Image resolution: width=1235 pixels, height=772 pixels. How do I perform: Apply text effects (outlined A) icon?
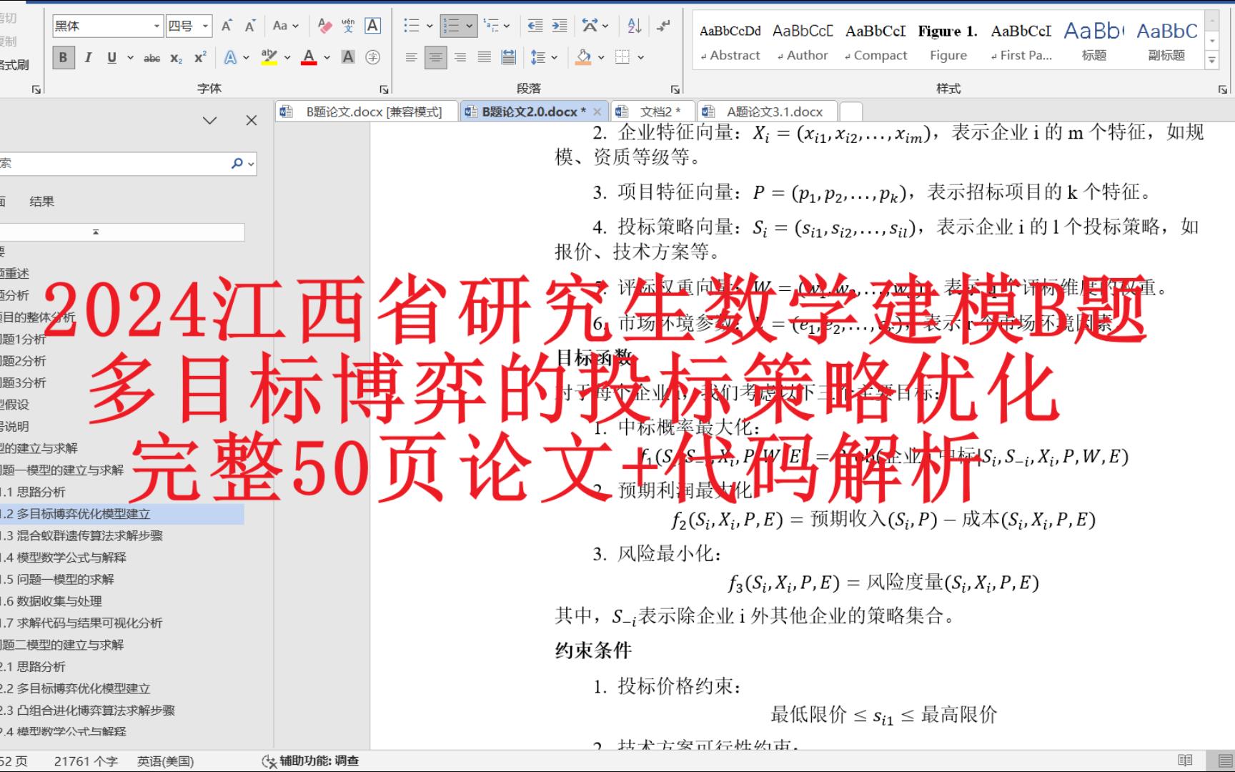[230, 57]
